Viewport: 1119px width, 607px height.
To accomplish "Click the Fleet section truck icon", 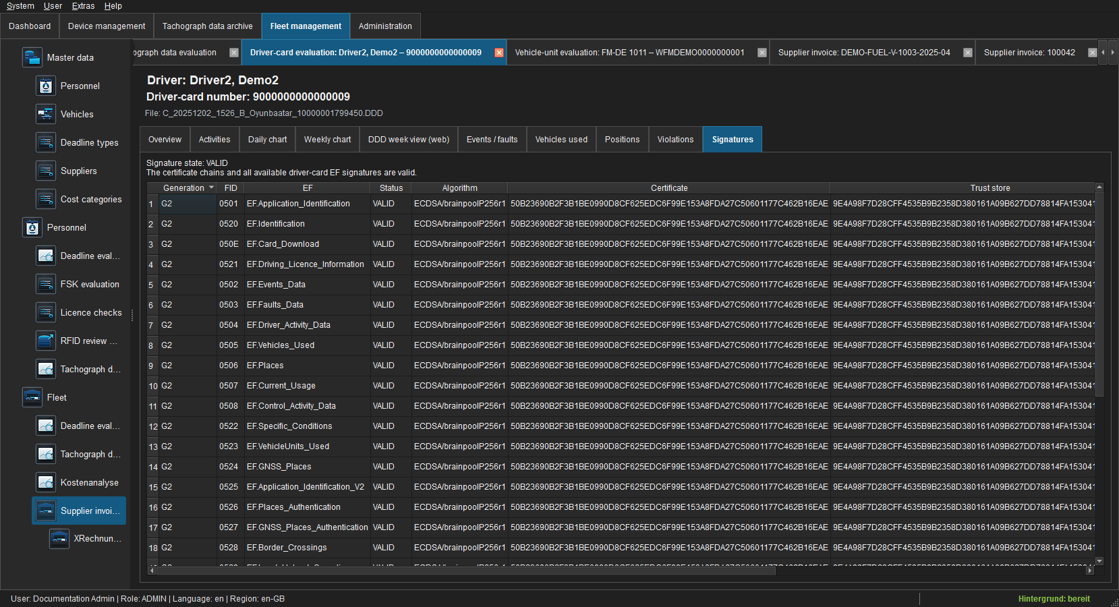I will [32, 397].
